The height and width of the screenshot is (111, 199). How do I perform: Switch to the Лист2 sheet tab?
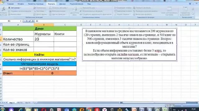tap(20, 103)
